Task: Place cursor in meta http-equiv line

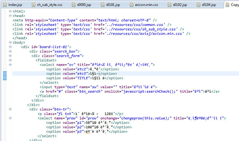Action: click(x=84, y=20)
